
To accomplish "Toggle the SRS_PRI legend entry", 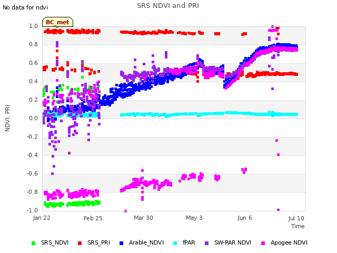I will pyautogui.click(x=94, y=242).
